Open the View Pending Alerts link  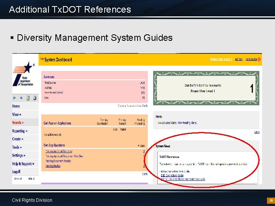pyautogui.click(x=187, y=123)
